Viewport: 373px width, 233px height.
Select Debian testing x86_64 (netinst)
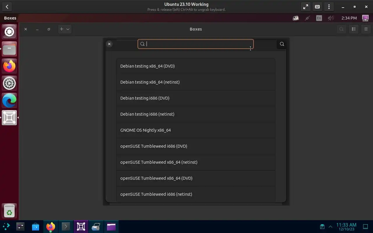196,82
